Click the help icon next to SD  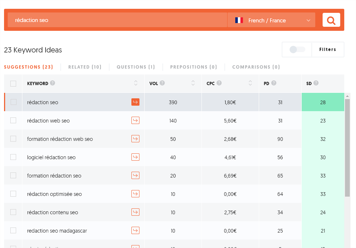tap(316, 83)
